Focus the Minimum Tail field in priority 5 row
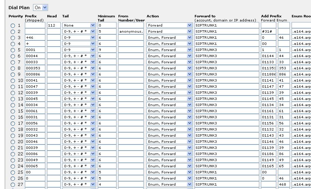This screenshot has height=189, width=311. 107,50
